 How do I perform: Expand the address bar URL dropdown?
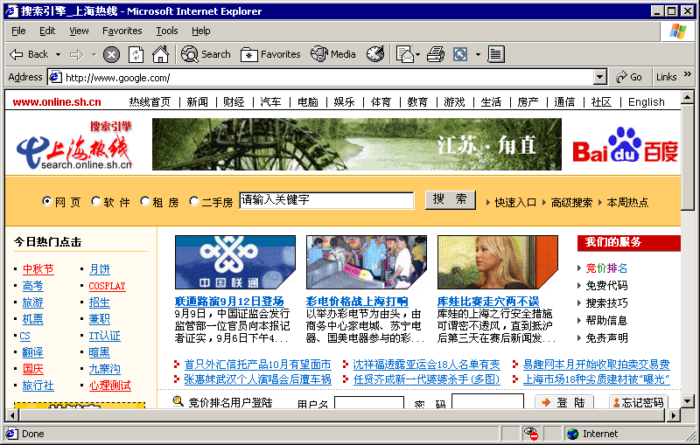tap(600, 77)
